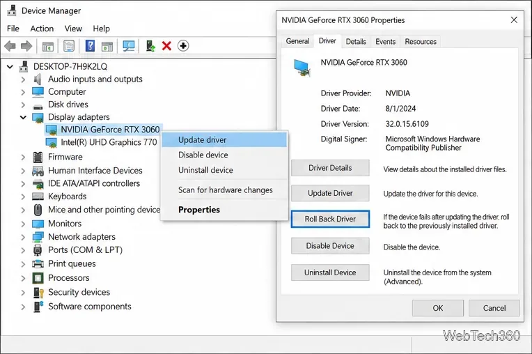This screenshot has width=532, height=354.
Task: Click the show/hide console tree icon
Action: pos(48,46)
